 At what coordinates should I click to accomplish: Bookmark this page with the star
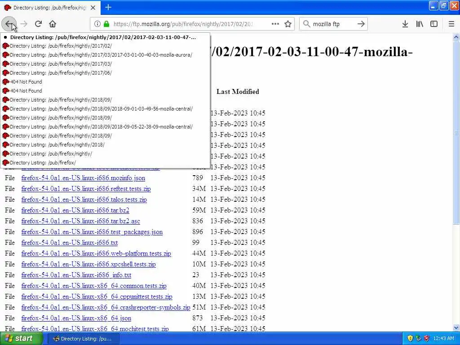pos(288,24)
